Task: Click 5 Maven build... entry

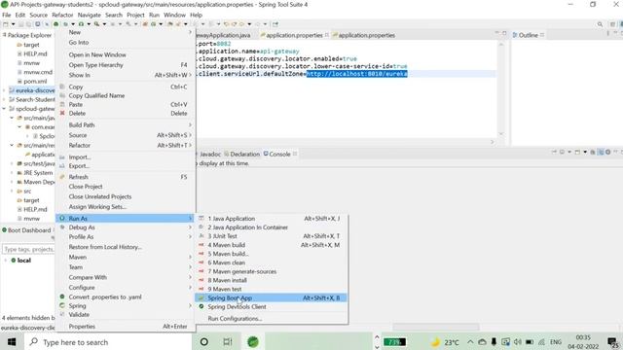Action: coord(271,254)
